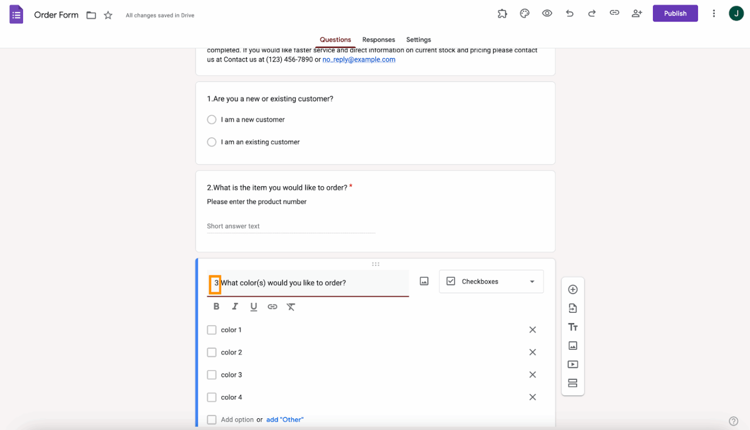This screenshot has width=750, height=430.
Task: Redo the last change
Action: click(x=592, y=13)
